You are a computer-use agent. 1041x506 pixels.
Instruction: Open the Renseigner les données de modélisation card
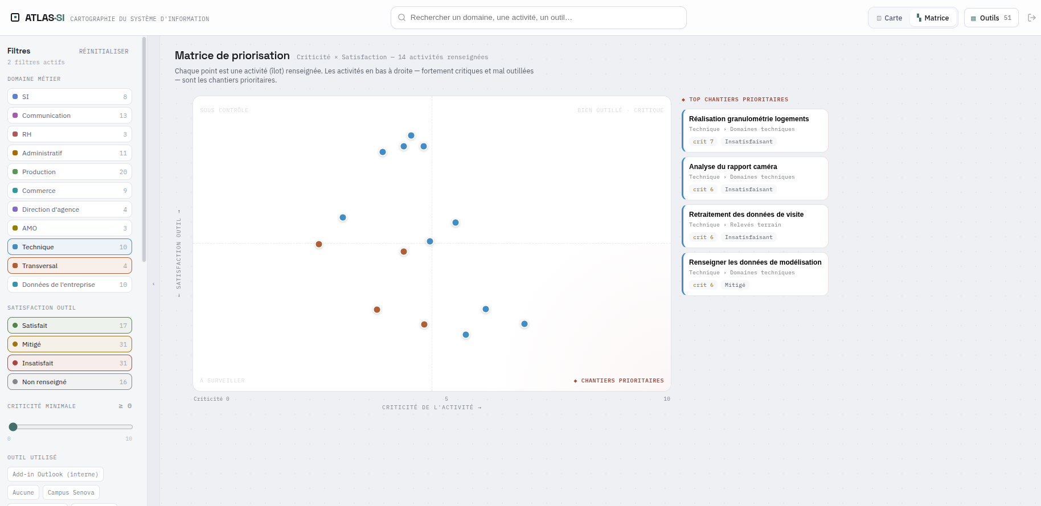pyautogui.click(x=755, y=274)
